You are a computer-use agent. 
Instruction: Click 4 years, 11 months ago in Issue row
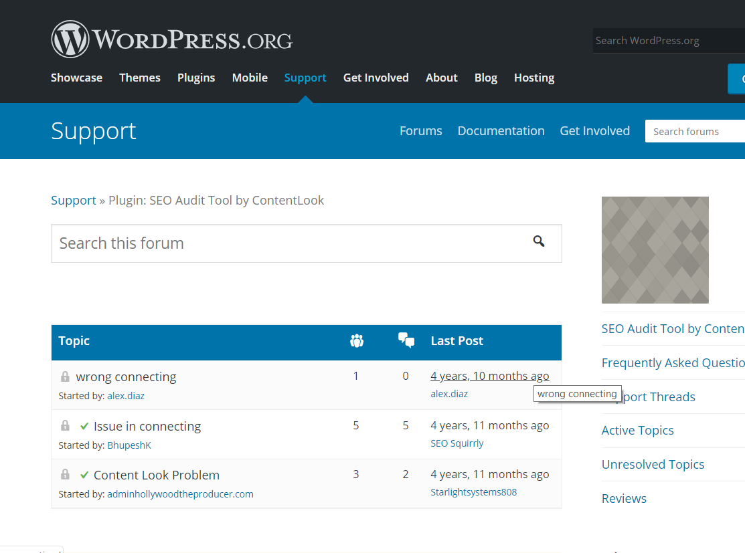point(490,425)
